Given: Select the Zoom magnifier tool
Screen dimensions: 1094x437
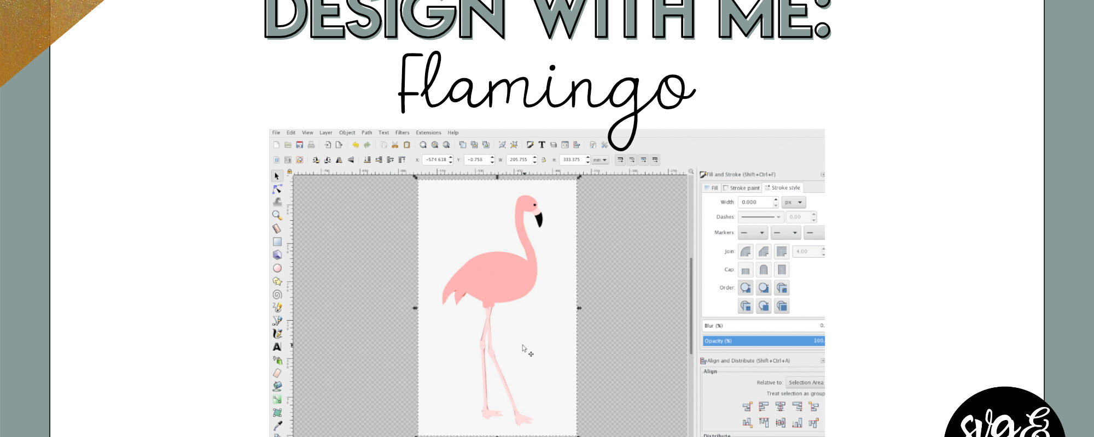Looking at the screenshot, I should coord(277,215).
